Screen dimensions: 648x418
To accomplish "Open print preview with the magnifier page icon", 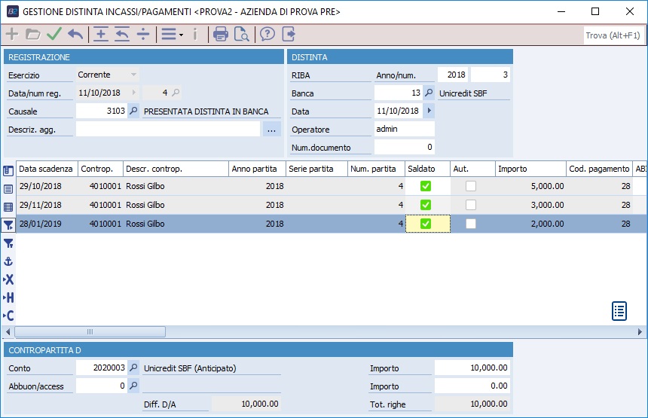I will coord(241,34).
